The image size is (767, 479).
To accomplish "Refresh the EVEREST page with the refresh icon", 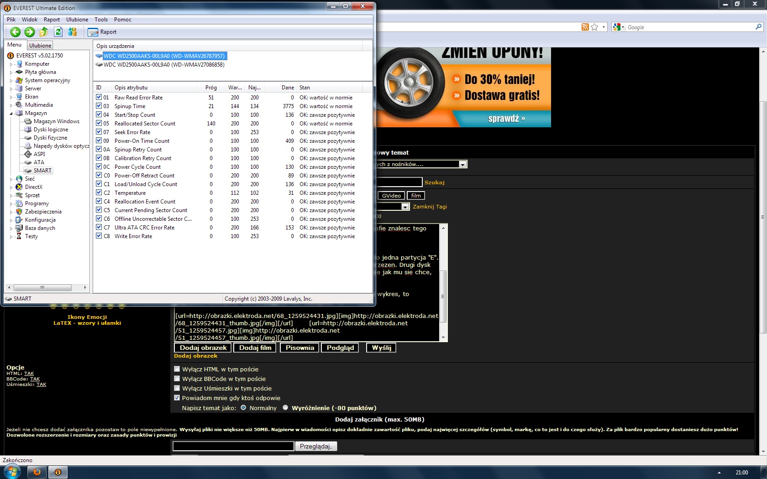I will tap(58, 32).
